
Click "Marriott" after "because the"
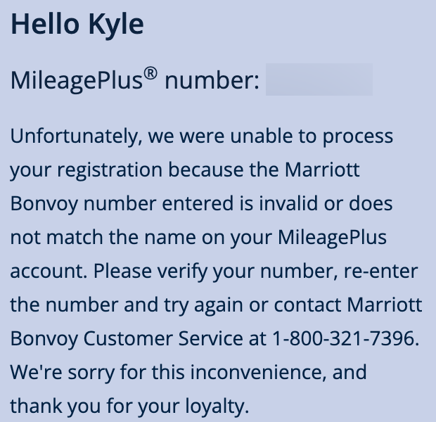(322, 170)
